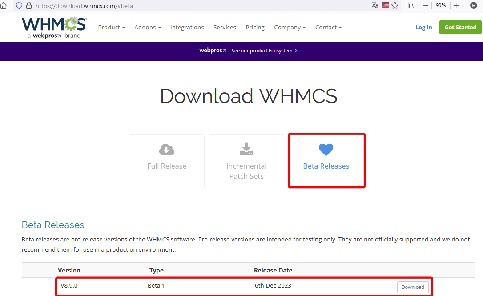Bookmark this page with the star icon
The width and height of the screenshot is (483, 296).
(x=395, y=5)
